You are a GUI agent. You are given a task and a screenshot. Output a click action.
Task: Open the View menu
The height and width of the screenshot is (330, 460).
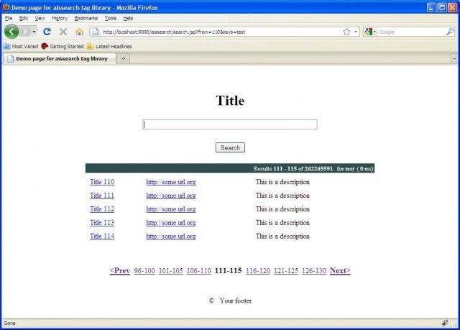tap(40, 18)
